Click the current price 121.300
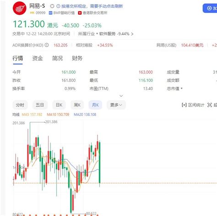 coord(29,24)
